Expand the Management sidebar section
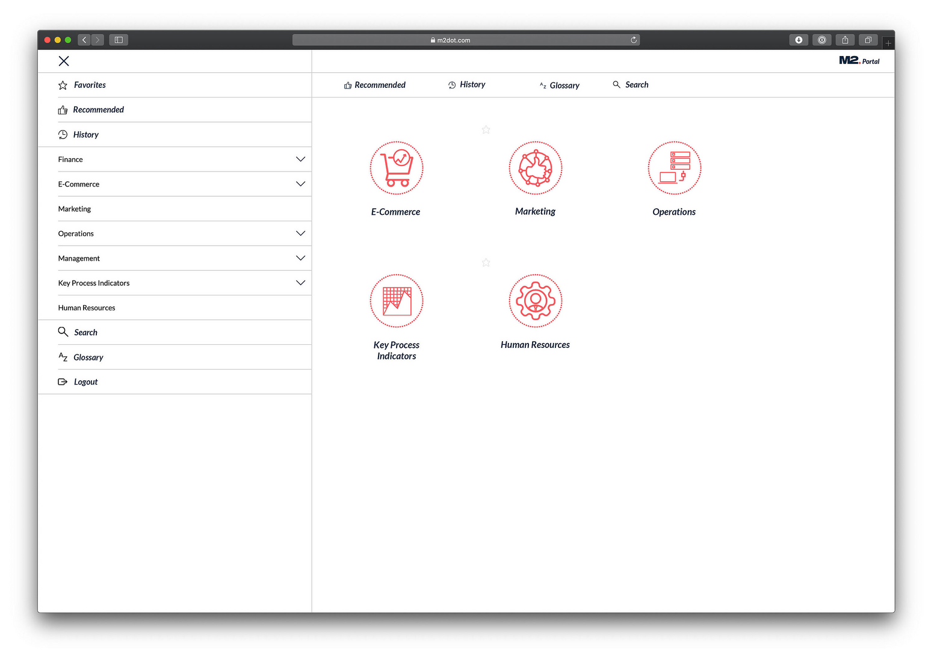 click(x=300, y=258)
